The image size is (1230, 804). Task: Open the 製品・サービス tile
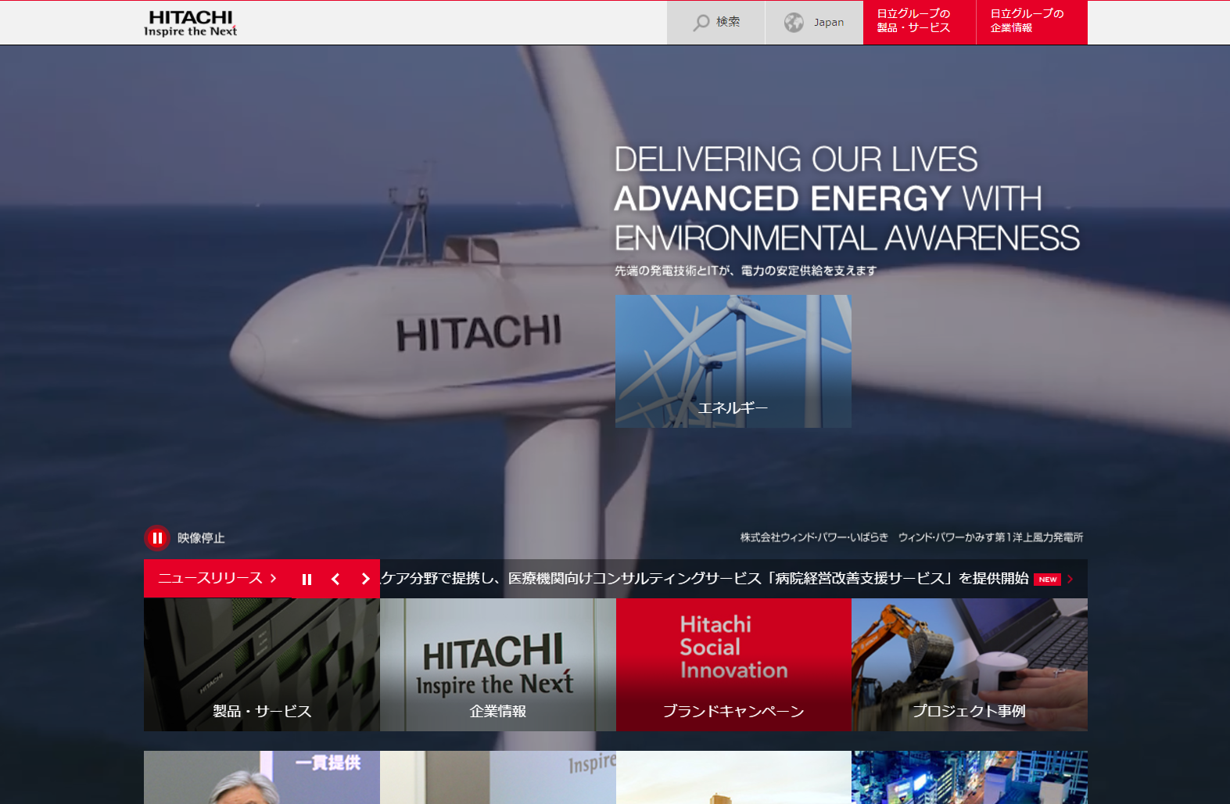click(262, 665)
